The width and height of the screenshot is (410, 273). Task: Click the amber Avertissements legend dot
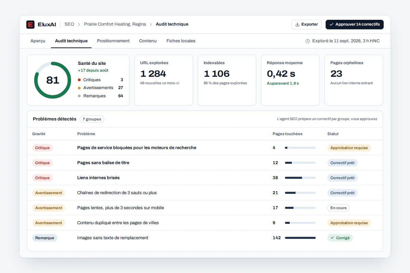pyautogui.click(x=79, y=88)
